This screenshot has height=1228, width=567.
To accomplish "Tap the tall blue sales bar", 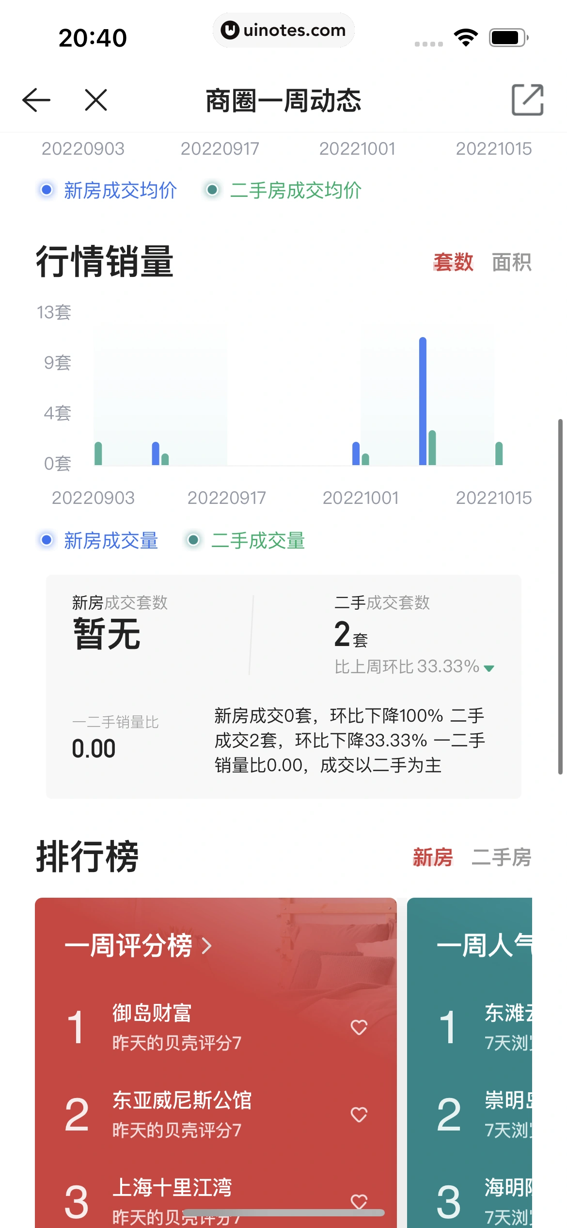I will 423,401.
